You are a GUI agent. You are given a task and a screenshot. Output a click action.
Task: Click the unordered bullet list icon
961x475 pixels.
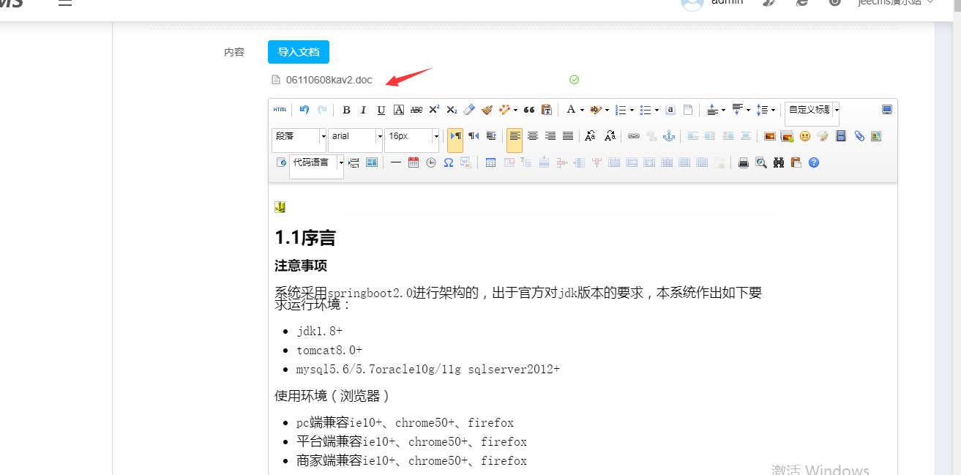pyautogui.click(x=645, y=110)
